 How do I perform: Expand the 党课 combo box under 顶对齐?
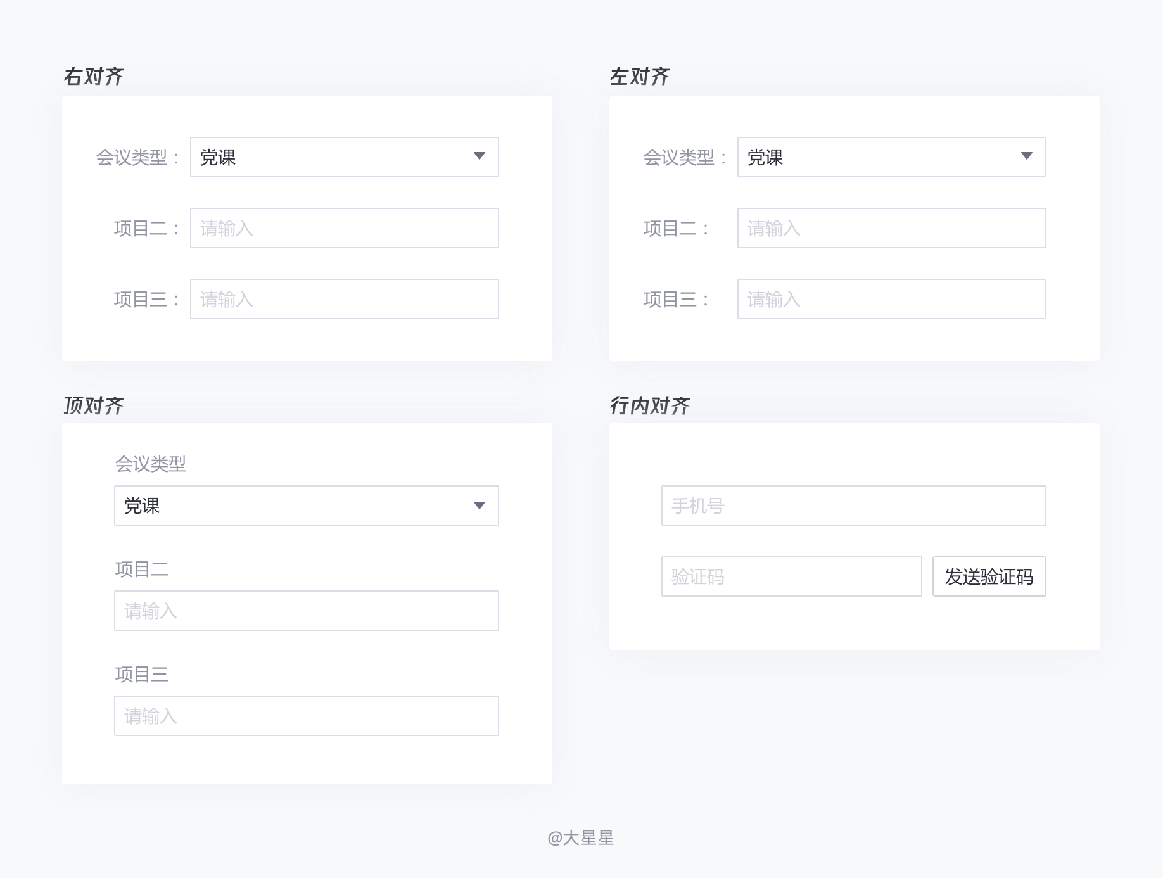[x=306, y=506]
